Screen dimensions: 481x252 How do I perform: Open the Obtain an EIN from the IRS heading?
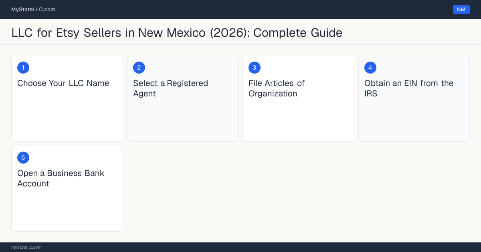coord(409,88)
